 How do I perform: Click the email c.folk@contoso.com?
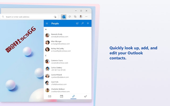(59, 84)
